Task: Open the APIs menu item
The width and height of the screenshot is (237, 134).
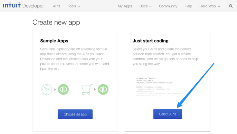Action: coord(57,6)
